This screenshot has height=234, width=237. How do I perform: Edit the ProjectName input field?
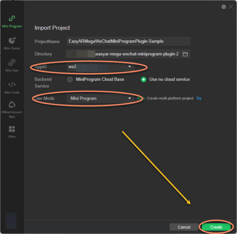tap(128, 41)
